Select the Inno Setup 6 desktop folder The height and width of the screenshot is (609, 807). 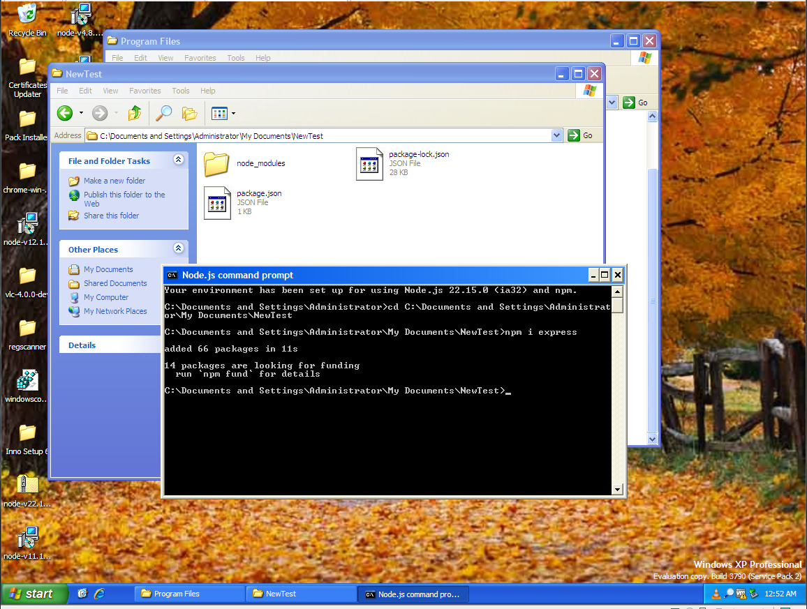click(x=27, y=433)
